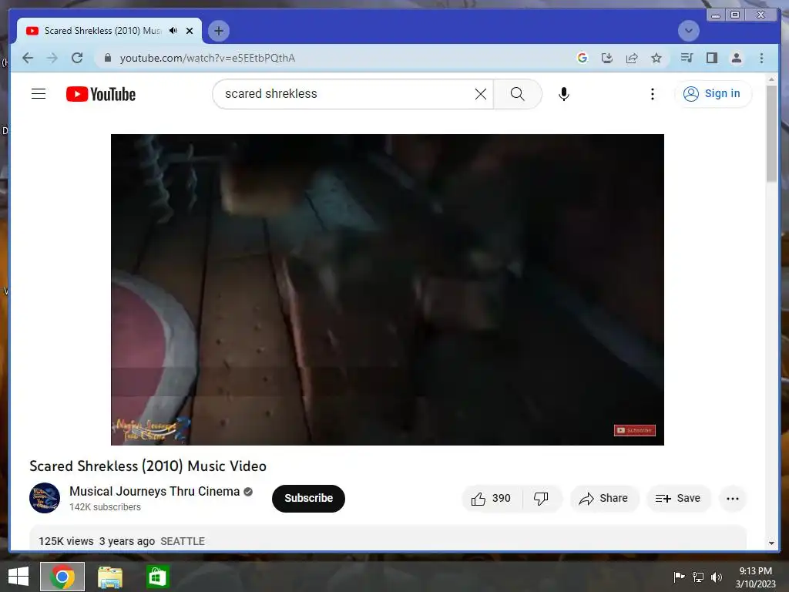This screenshot has width=789, height=592.
Task: Open more actions ellipsis below the video
Action: [x=733, y=499]
